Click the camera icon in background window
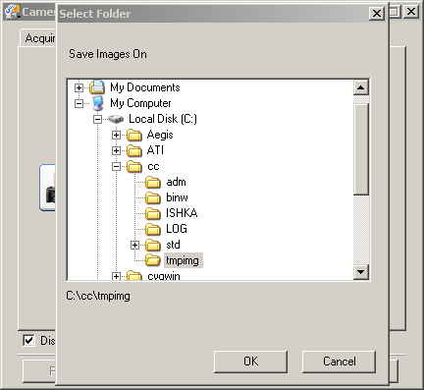This screenshot has width=424, height=390. click(50, 194)
